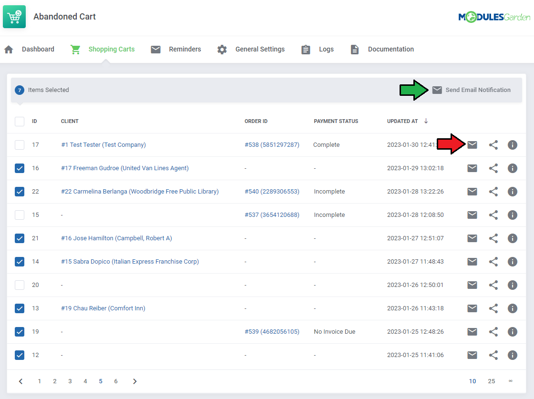Send email for cart ID 16

pos(472,168)
